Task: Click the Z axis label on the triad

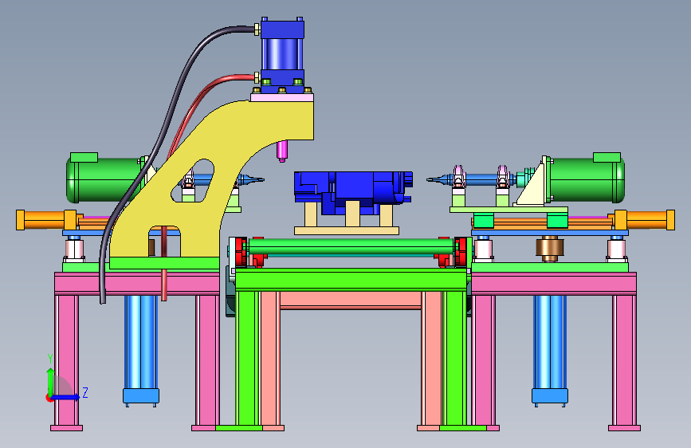Action: pyautogui.click(x=85, y=392)
